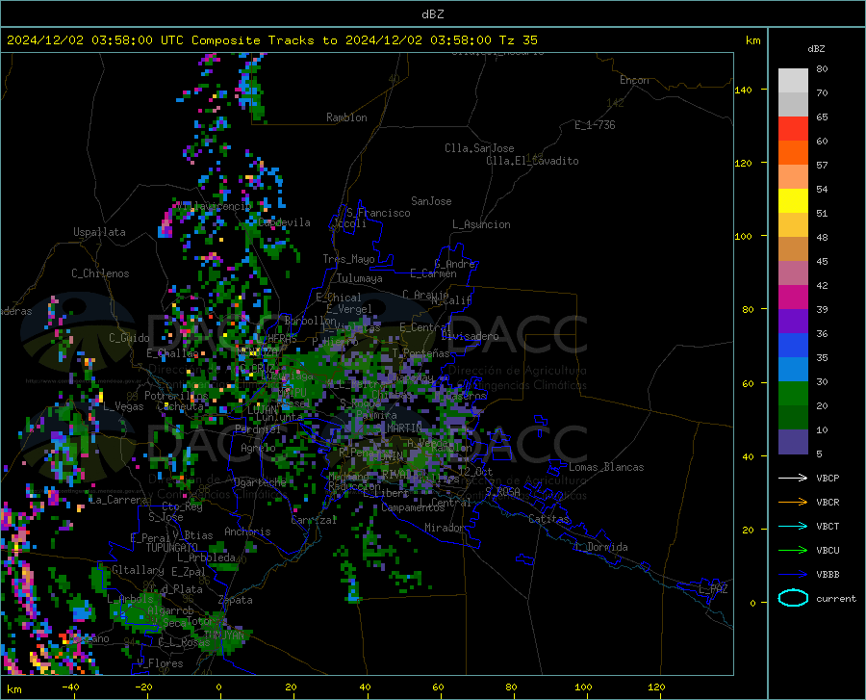The height and width of the screenshot is (700, 866).
Task: Click the '120' km horizontal axis tick
Action: 656,687
